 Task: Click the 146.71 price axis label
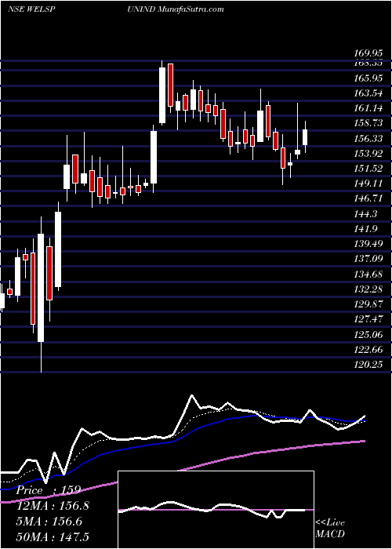coord(368,199)
